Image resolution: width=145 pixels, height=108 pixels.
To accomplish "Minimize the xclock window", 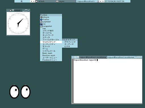I will [24, 10].
